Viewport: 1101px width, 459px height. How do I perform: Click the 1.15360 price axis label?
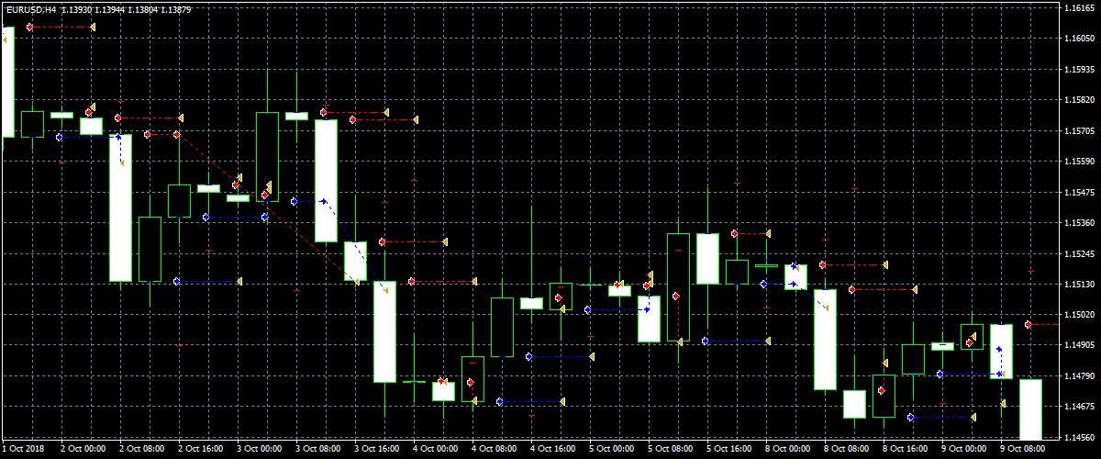pyautogui.click(x=1081, y=223)
